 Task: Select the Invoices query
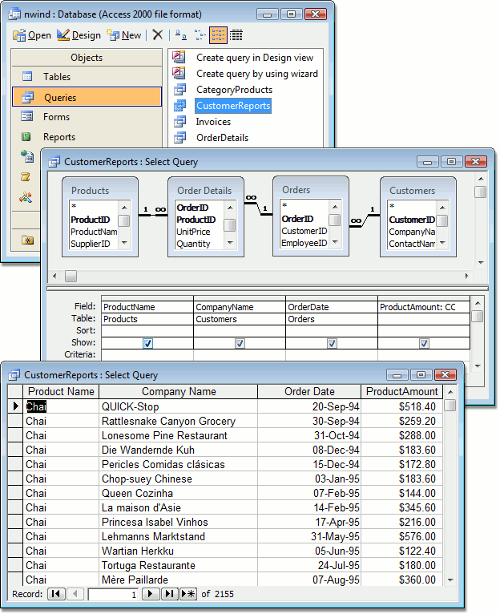(213, 122)
